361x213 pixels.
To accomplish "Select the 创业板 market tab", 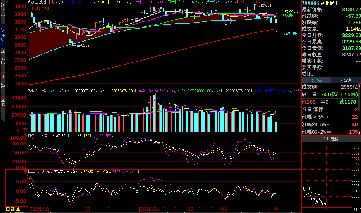I will 316,80.
